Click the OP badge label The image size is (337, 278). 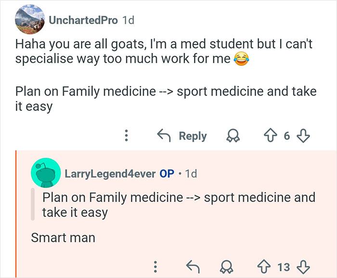(x=167, y=174)
